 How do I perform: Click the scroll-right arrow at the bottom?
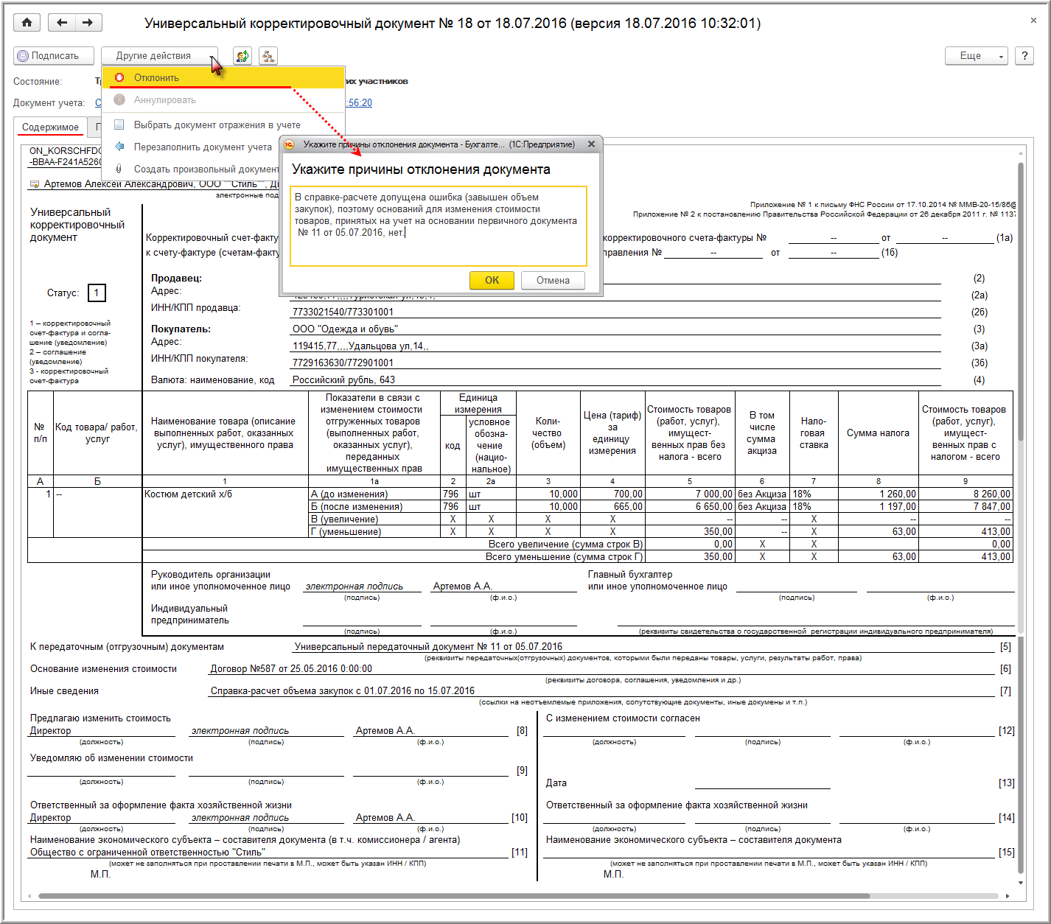[1008, 896]
